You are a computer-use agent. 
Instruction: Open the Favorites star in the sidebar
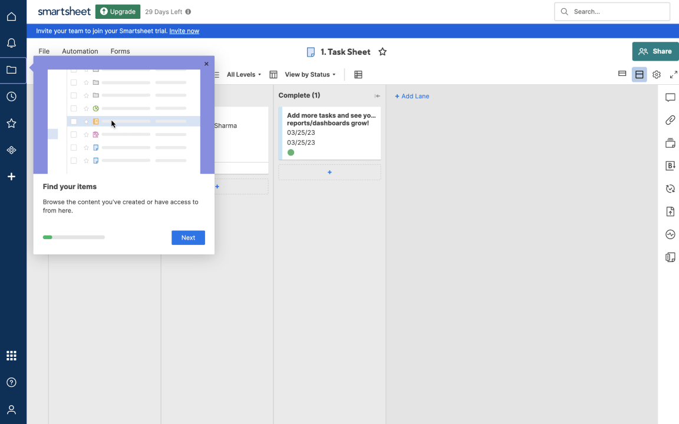[x=12, y=123]
